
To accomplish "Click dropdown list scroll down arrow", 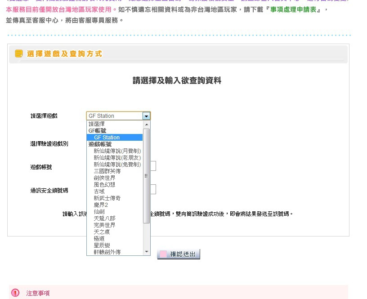I will point(147,252).
